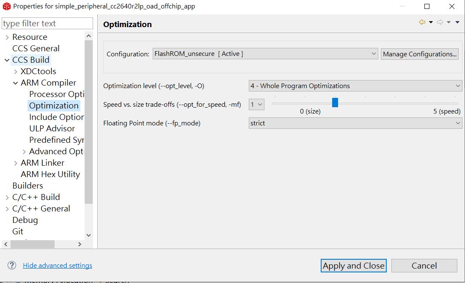
Task: Open the speed vs size value dropdown
Action: pyautogui.click(x=256, y=104)
